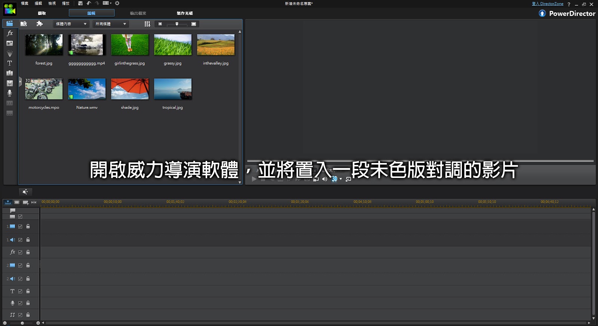Open the 所有媒體 filter dropdown
Viewport: 598px width, 326px height.
111,24
